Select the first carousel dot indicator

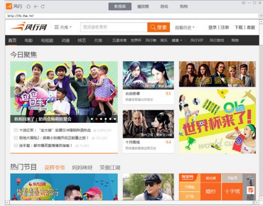click(92, 119)
